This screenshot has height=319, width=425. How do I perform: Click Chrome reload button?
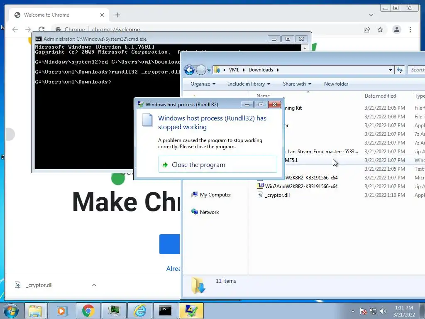click(x=42, y=29)
